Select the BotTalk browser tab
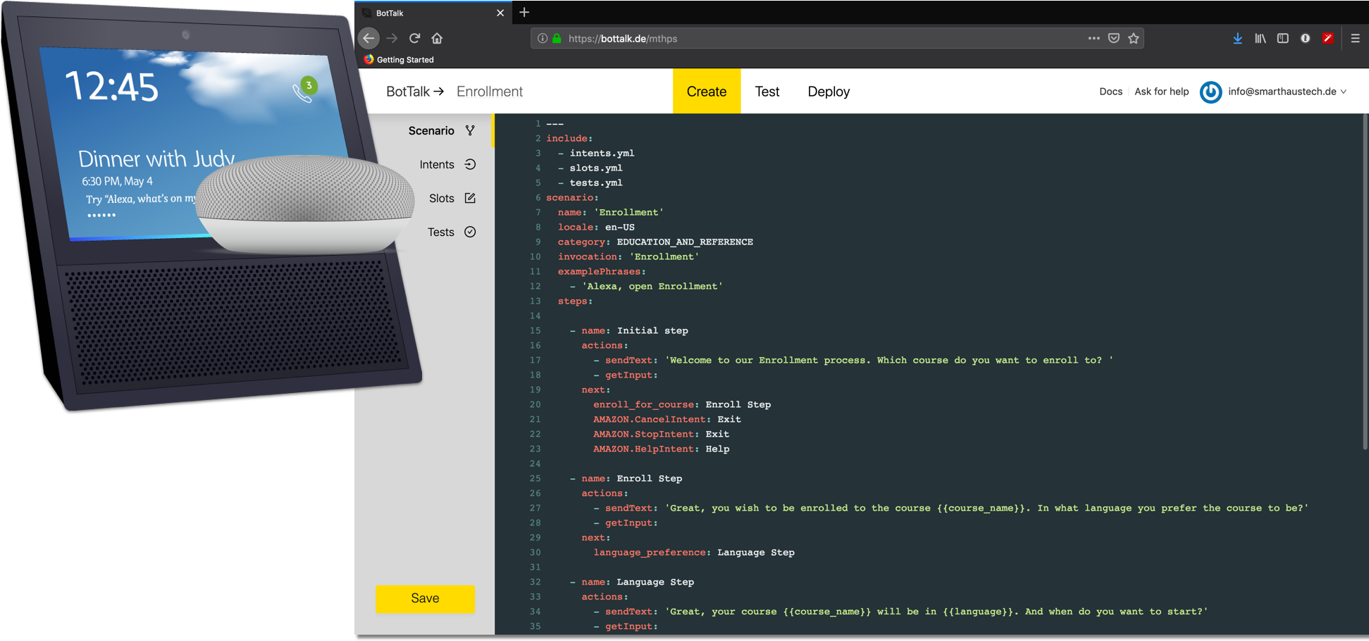 coord(433,13)
